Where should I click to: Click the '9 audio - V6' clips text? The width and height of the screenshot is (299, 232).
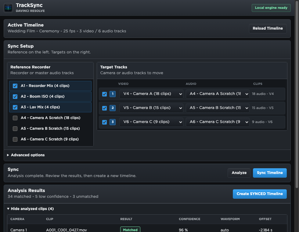pos(262,122)
